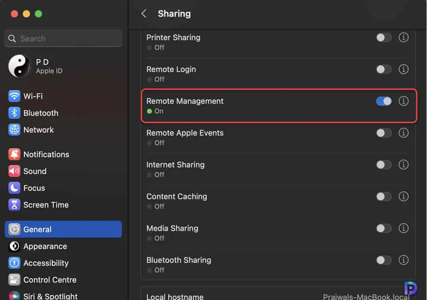
Task: Select the General label in sidebar
Action: click(x=37, y=229)
